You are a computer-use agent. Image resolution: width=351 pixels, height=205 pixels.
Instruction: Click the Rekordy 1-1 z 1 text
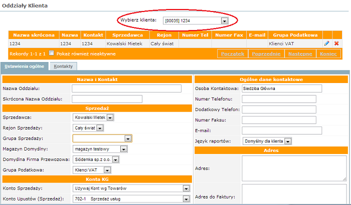[x=28, y=54]
